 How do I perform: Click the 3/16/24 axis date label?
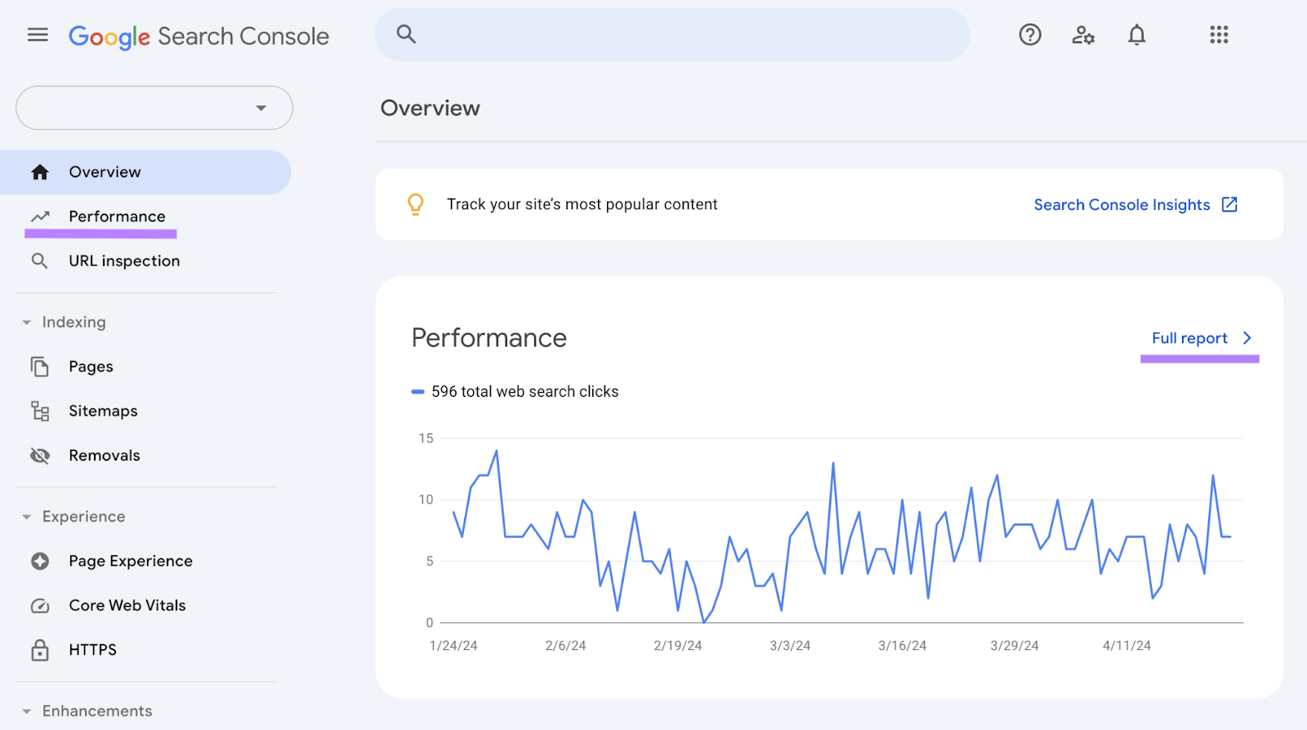(x=903, y=646)
